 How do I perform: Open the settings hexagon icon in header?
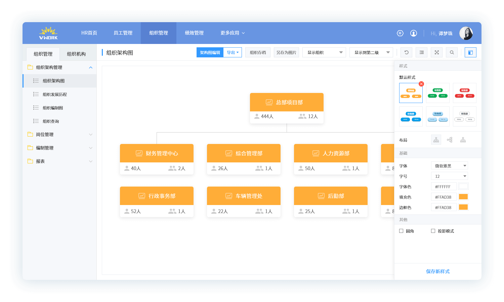tap(400, 33)
